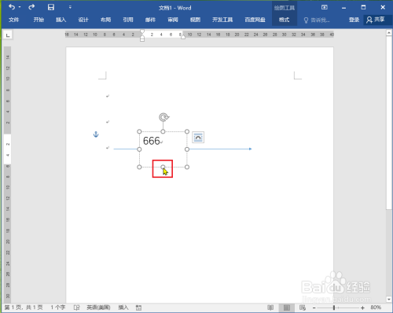Screen dimensions: 393x313
Task: Switch to the 开始 (Home) ribbon tab
Action: 39,20
